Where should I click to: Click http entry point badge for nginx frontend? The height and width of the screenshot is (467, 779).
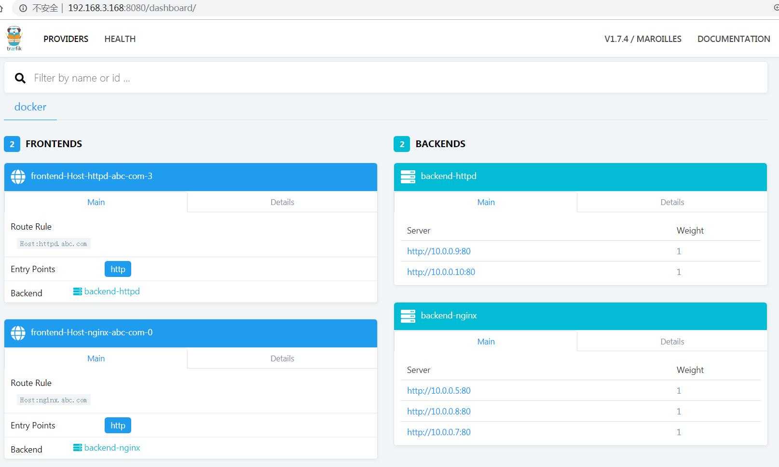click(x=118, y=426)
